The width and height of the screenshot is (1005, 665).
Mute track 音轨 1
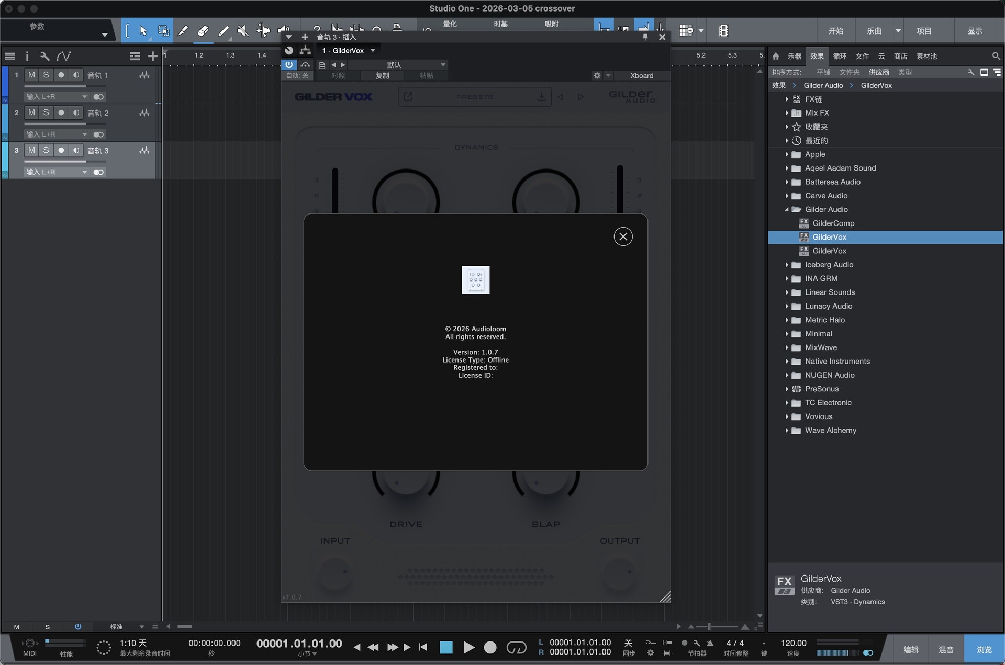(x=31, y=75)
